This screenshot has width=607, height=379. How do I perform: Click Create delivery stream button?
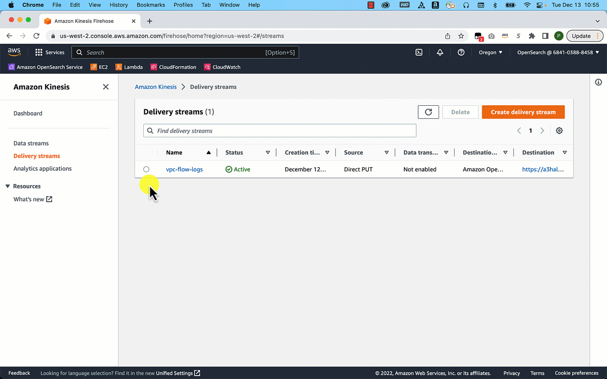[523, 112]
